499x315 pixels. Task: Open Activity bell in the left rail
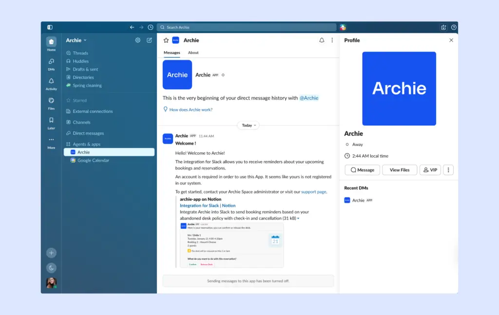(51, 84)
